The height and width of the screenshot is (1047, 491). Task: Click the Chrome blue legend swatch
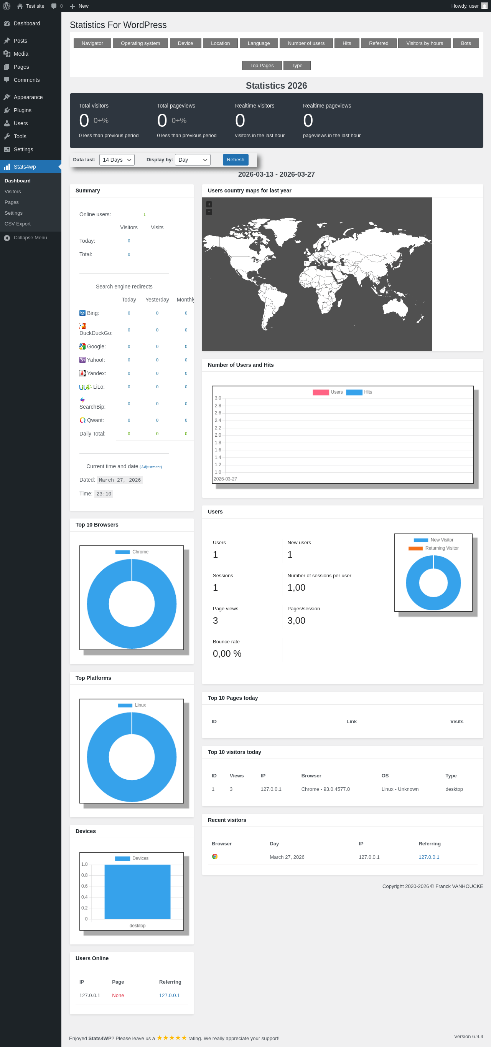pos(122,552)
